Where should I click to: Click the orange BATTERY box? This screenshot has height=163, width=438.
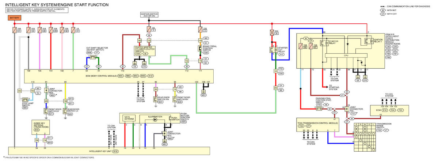tap(15, 18)
